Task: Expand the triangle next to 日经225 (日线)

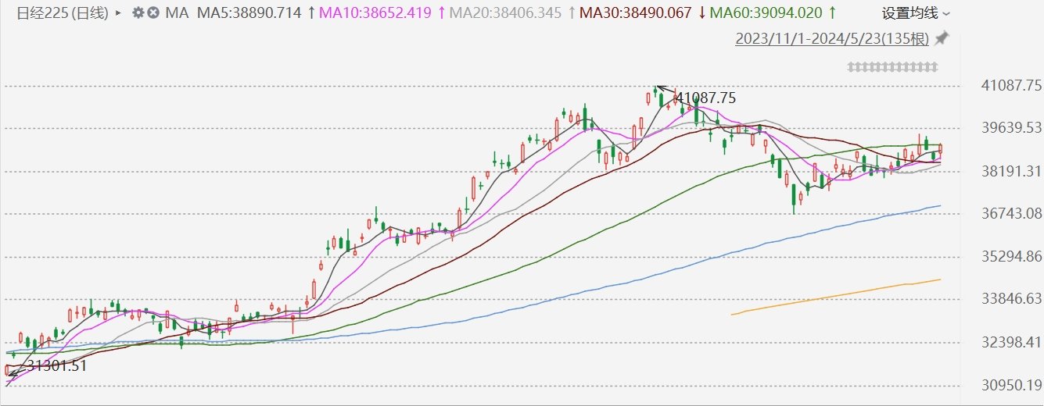Action: click(x=118, y=13)
